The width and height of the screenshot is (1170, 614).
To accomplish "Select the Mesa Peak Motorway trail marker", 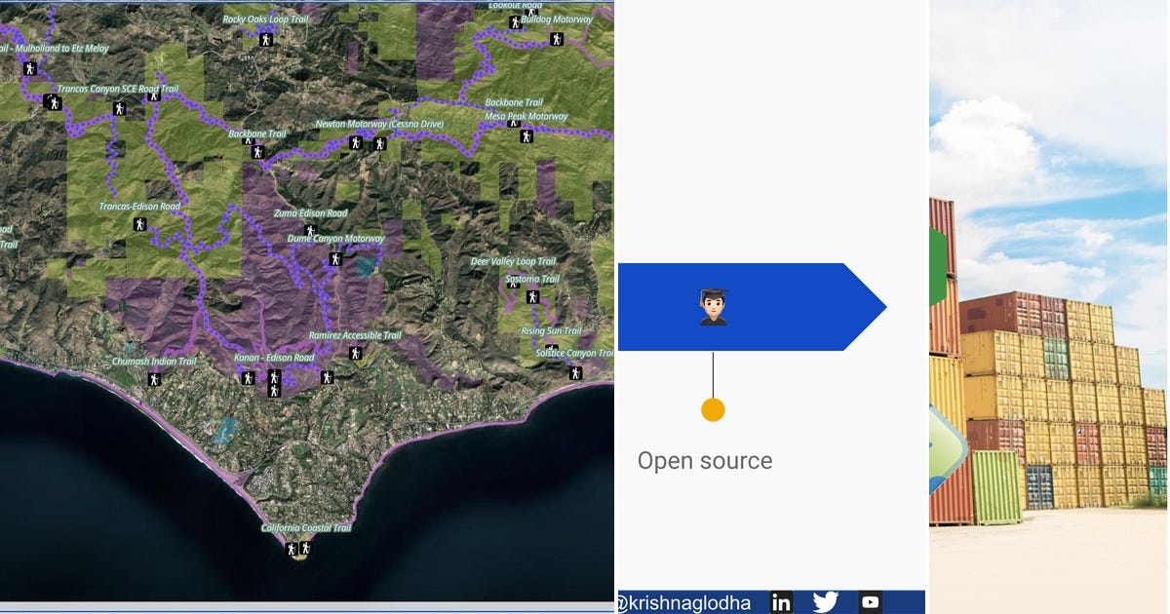I will (x=526, y=136).
